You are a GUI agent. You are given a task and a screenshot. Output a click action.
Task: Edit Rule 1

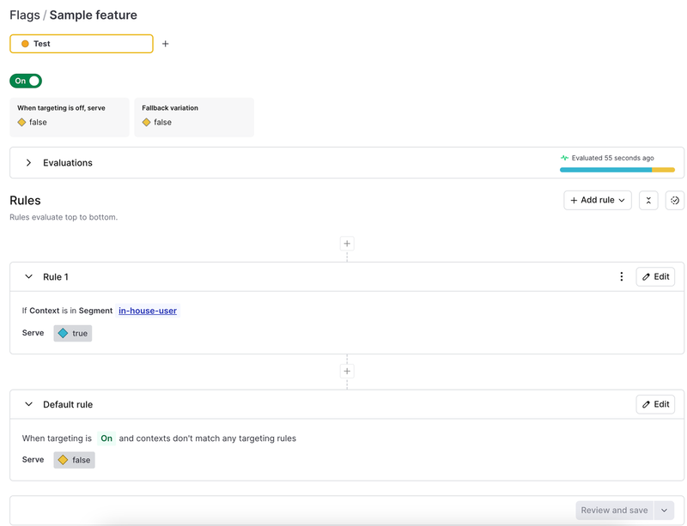tap(655, 276)
